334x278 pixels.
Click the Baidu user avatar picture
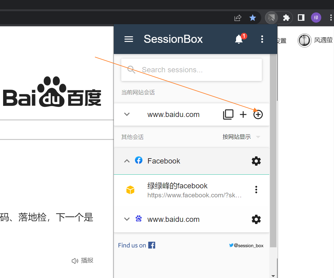[x=304, y=40]
